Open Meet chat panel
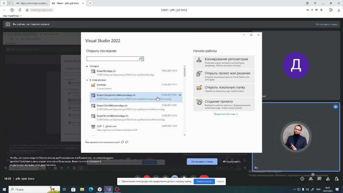This screenshot has width=343, height=193. [319, 179]
